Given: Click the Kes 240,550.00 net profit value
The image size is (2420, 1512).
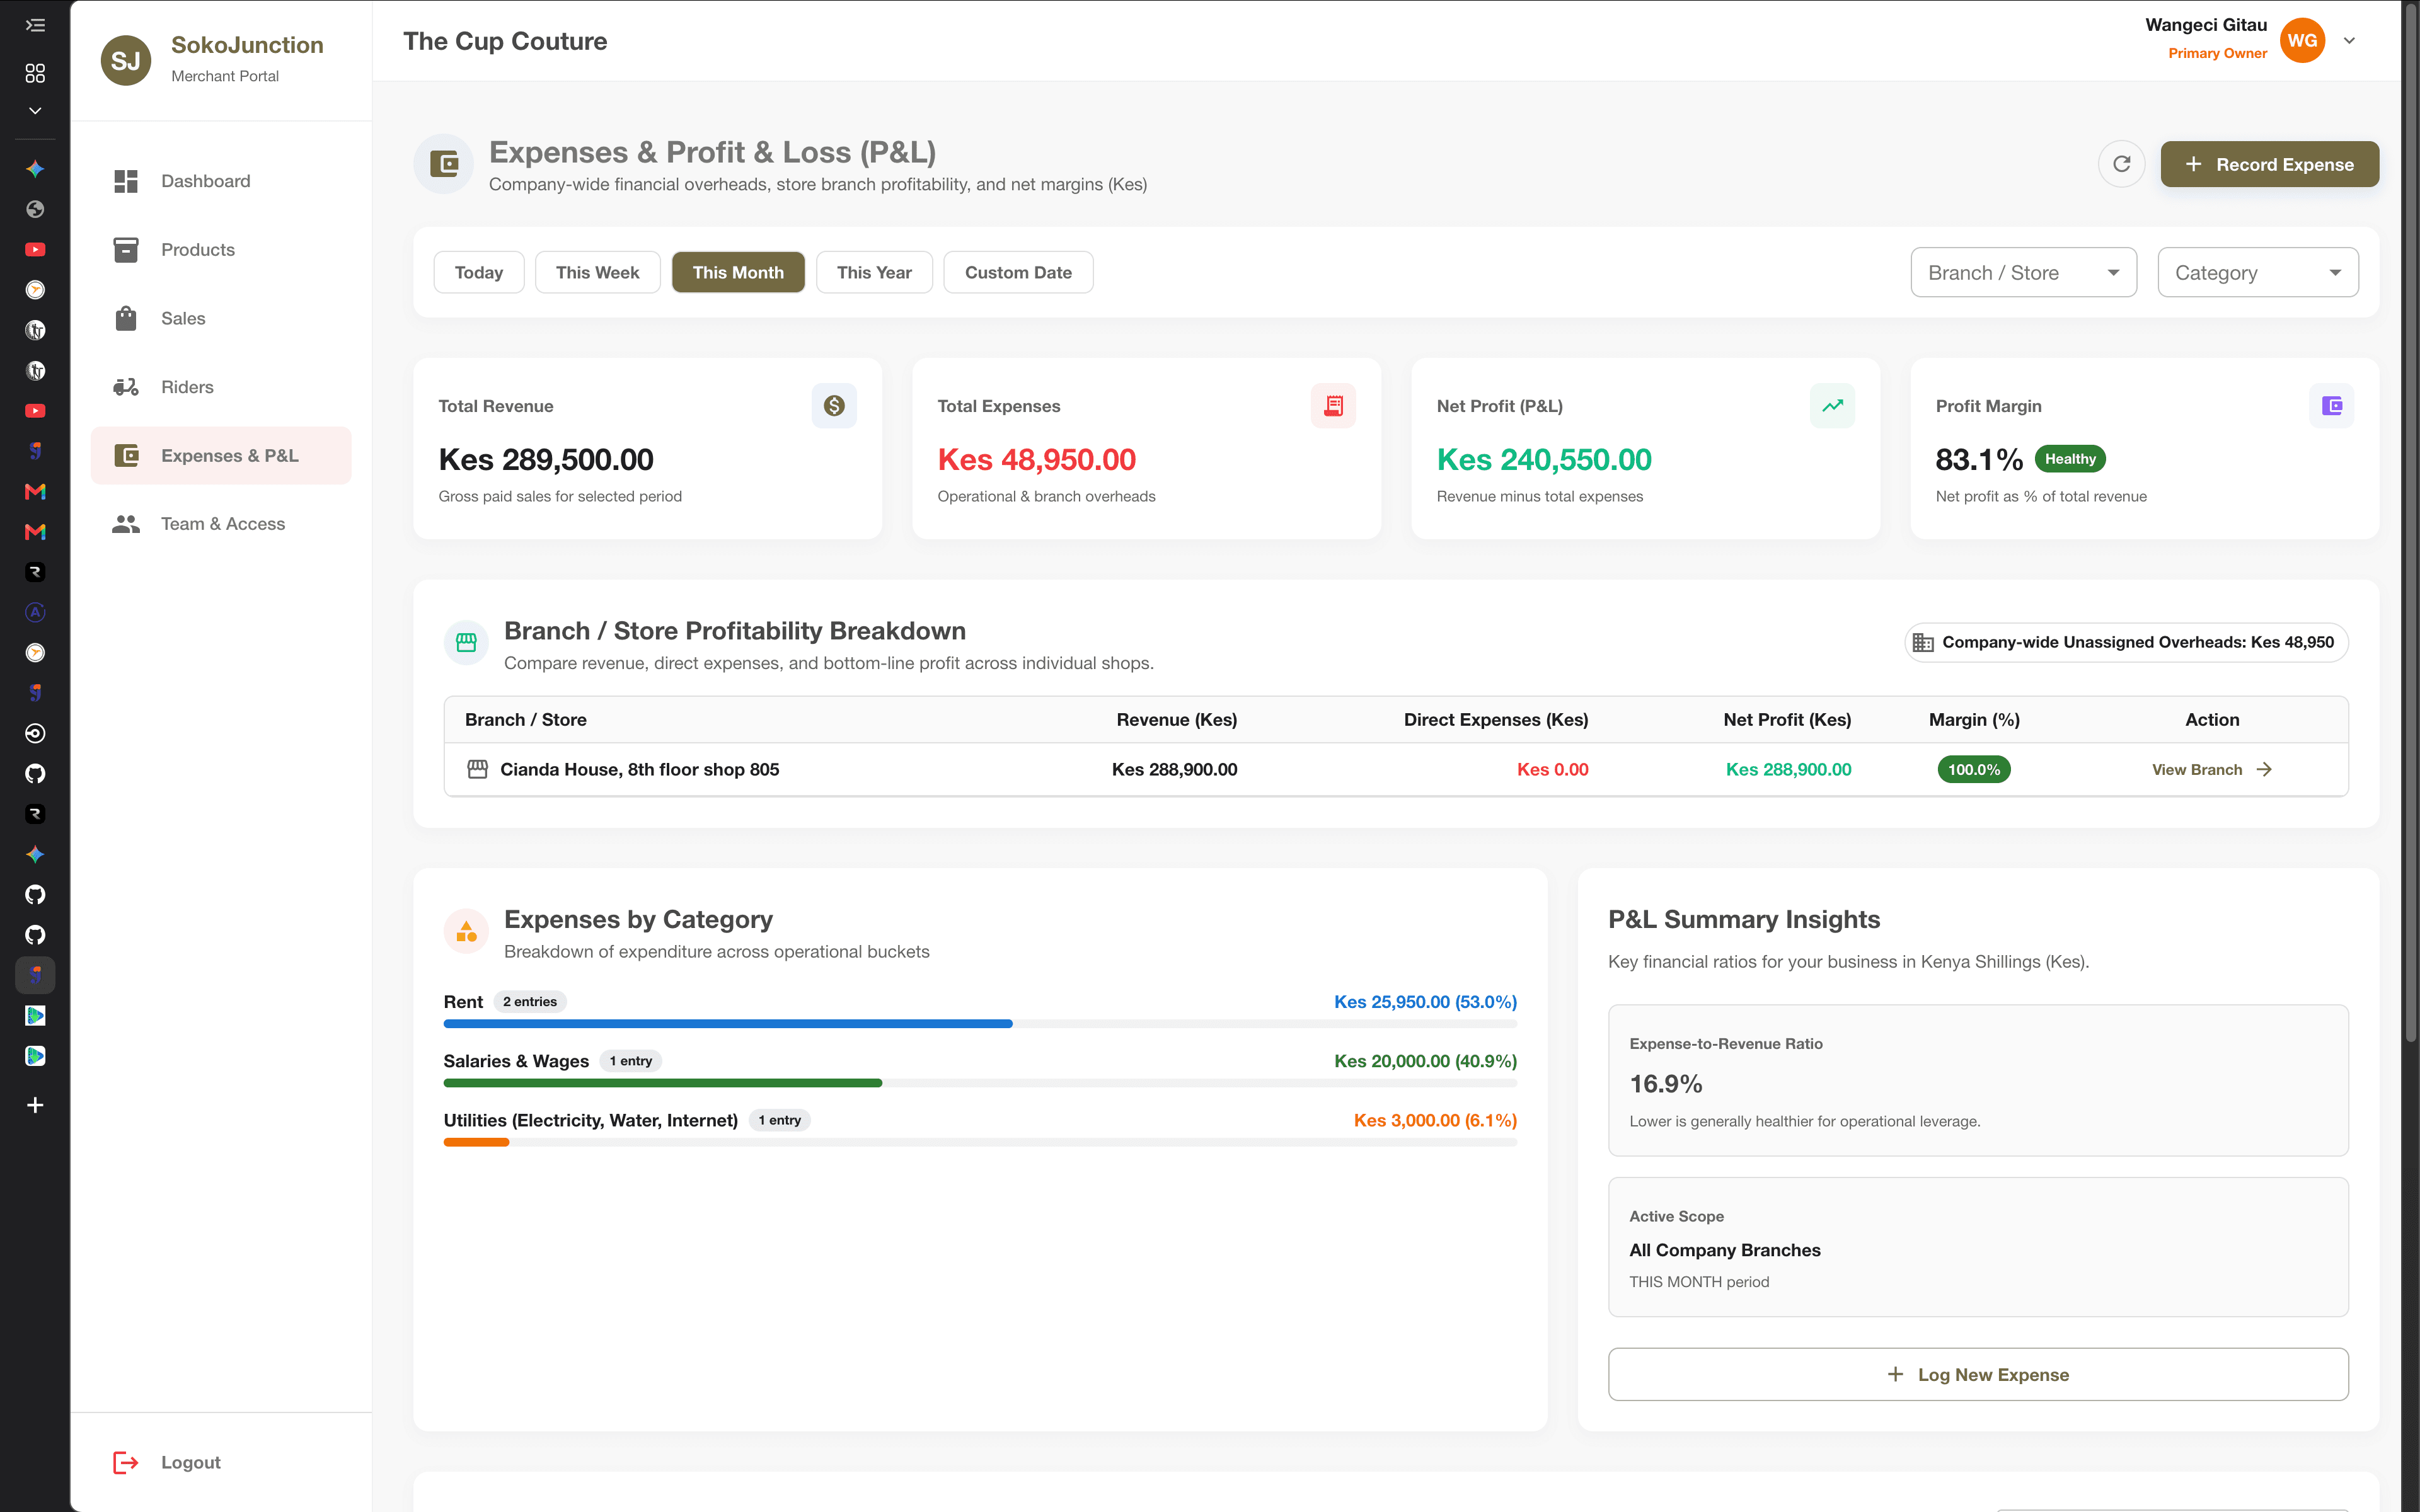Looking at the screenshot, I should [x=1544, y=459].
